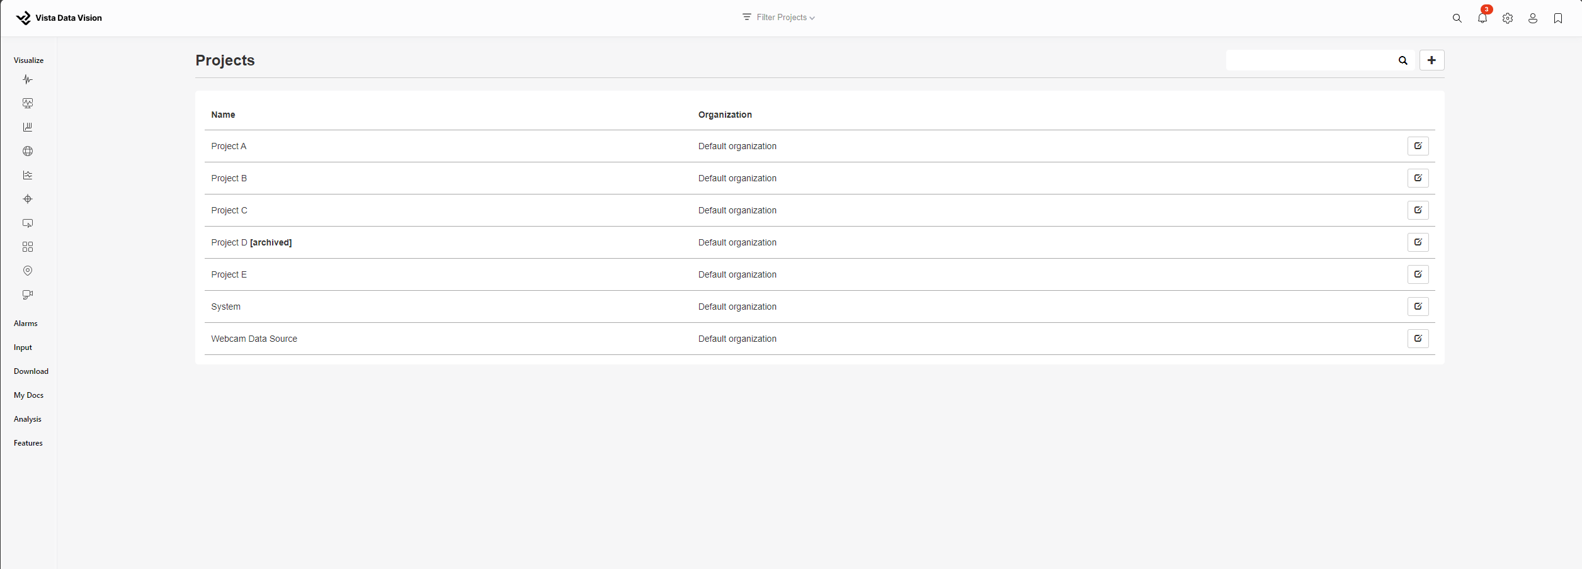The height and width of the screenshot is (569, 1582).
Task: Open the Download menu
Action: pos(31,371)
